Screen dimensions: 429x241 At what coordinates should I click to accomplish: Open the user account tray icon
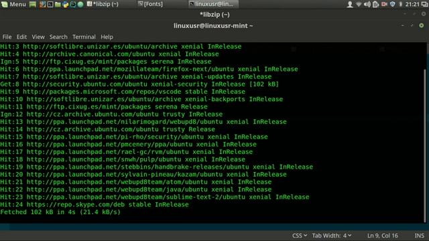[350, 4]
